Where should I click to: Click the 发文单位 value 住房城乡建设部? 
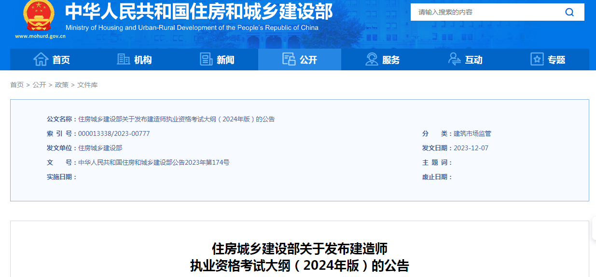pos(100,148)
